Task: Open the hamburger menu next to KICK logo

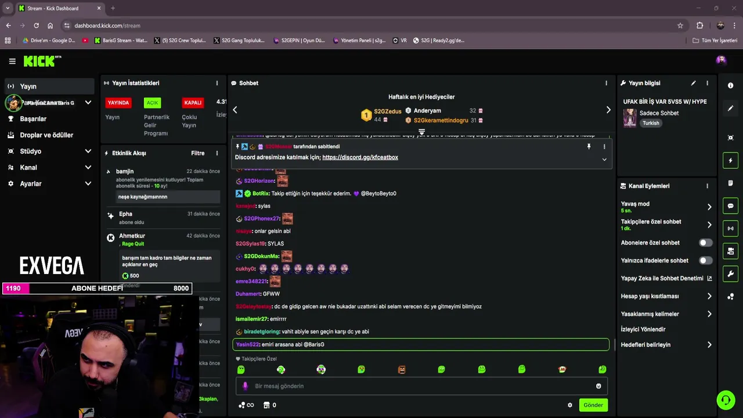Action: (12, 61)
